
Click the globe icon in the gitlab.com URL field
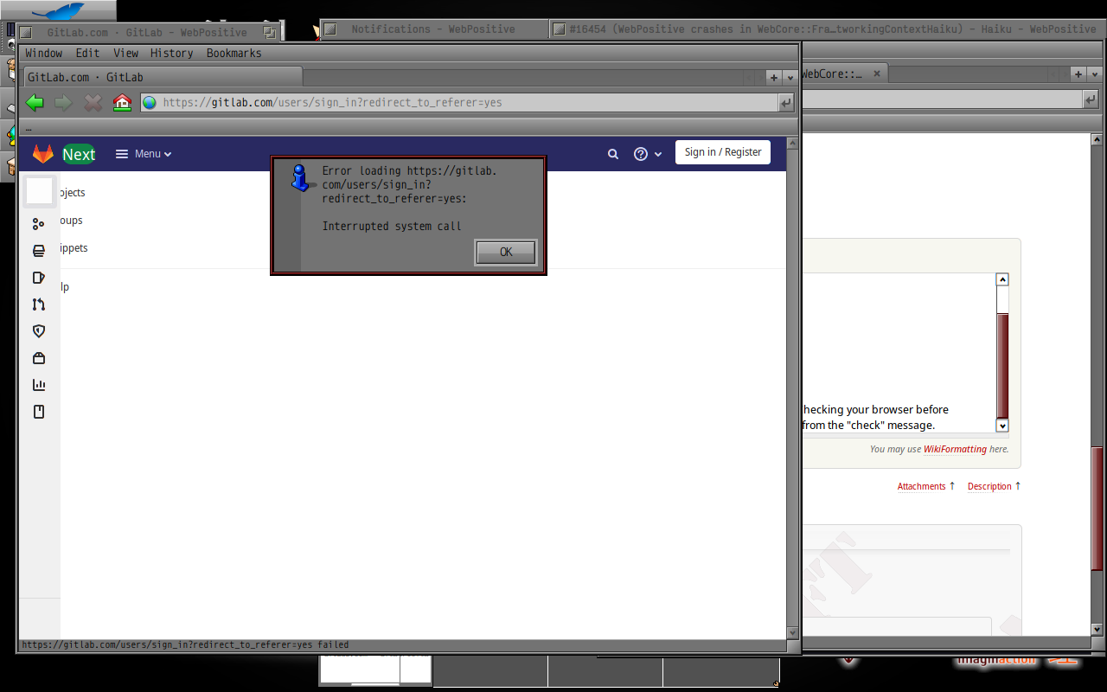(x=150, y=103)
